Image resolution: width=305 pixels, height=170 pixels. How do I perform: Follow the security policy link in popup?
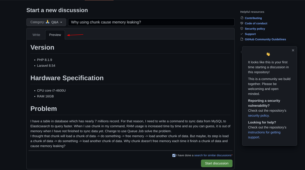[258, 115]
